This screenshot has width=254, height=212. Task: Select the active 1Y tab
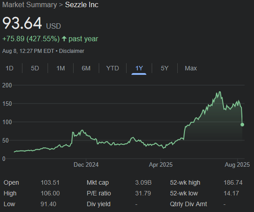pyautogui.click(x=139, y=68)
